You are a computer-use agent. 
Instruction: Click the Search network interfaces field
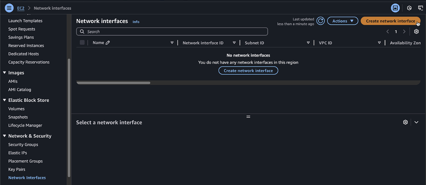pyautogui.click(x=172, y=31)
